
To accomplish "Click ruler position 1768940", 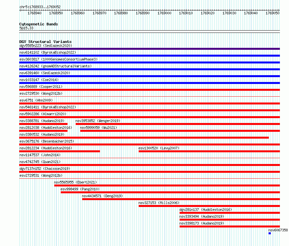I will click(x=34, y=13).
